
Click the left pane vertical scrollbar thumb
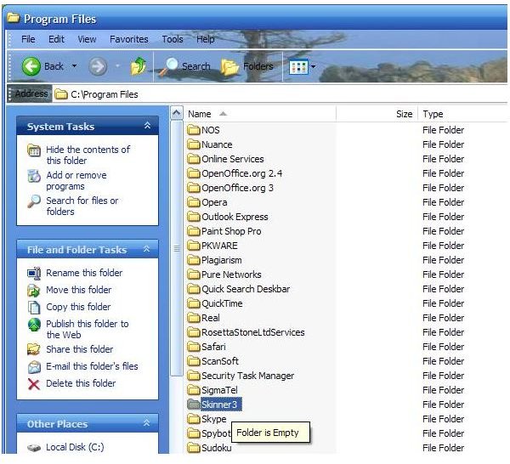click(x=177, y=249)
